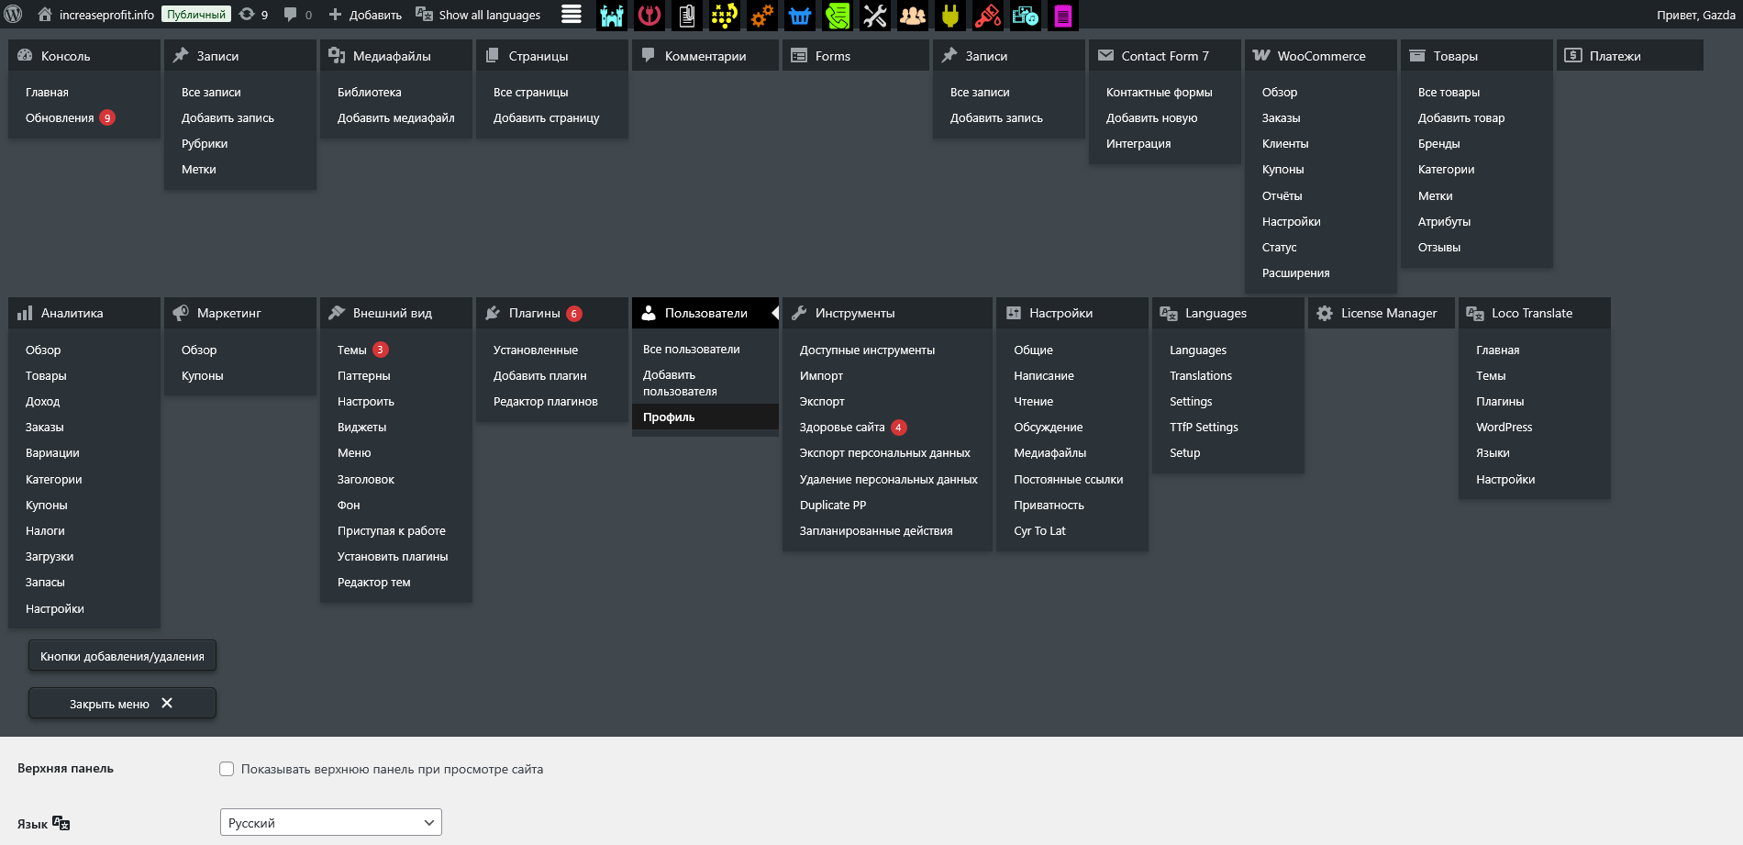Open Рубрики under Записи
The width and height of the screenshot is (1743, 845).
tap(205, 143)
